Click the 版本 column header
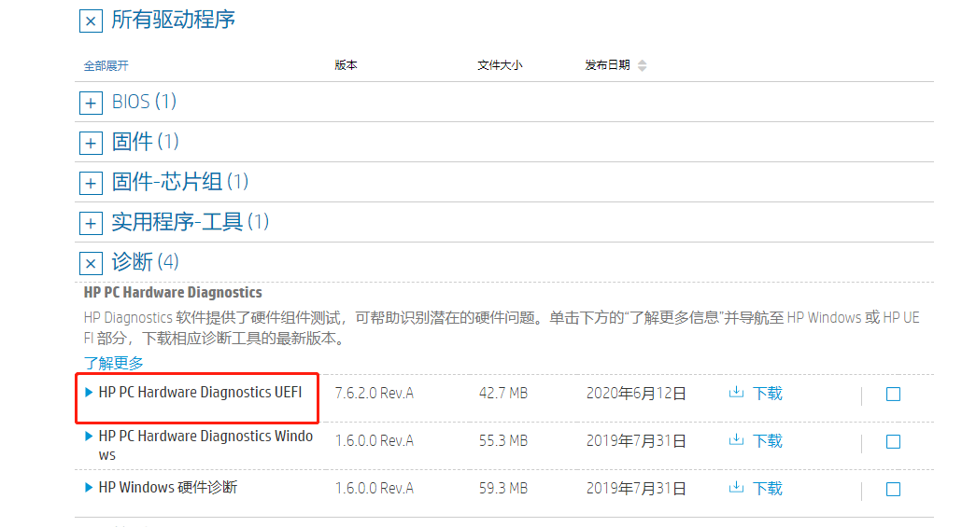The image size is (962, 527). [346, 65]
